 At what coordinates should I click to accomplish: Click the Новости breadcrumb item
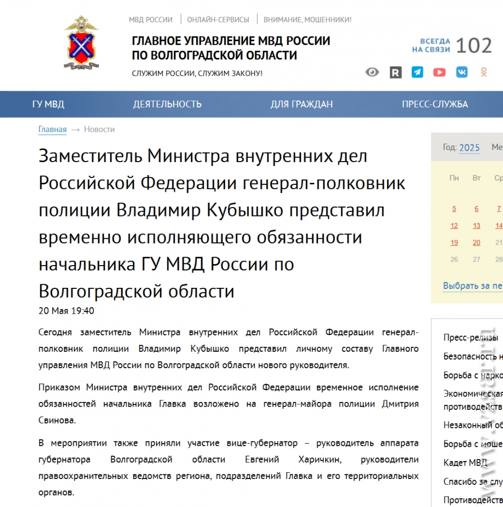click(99, 129)
